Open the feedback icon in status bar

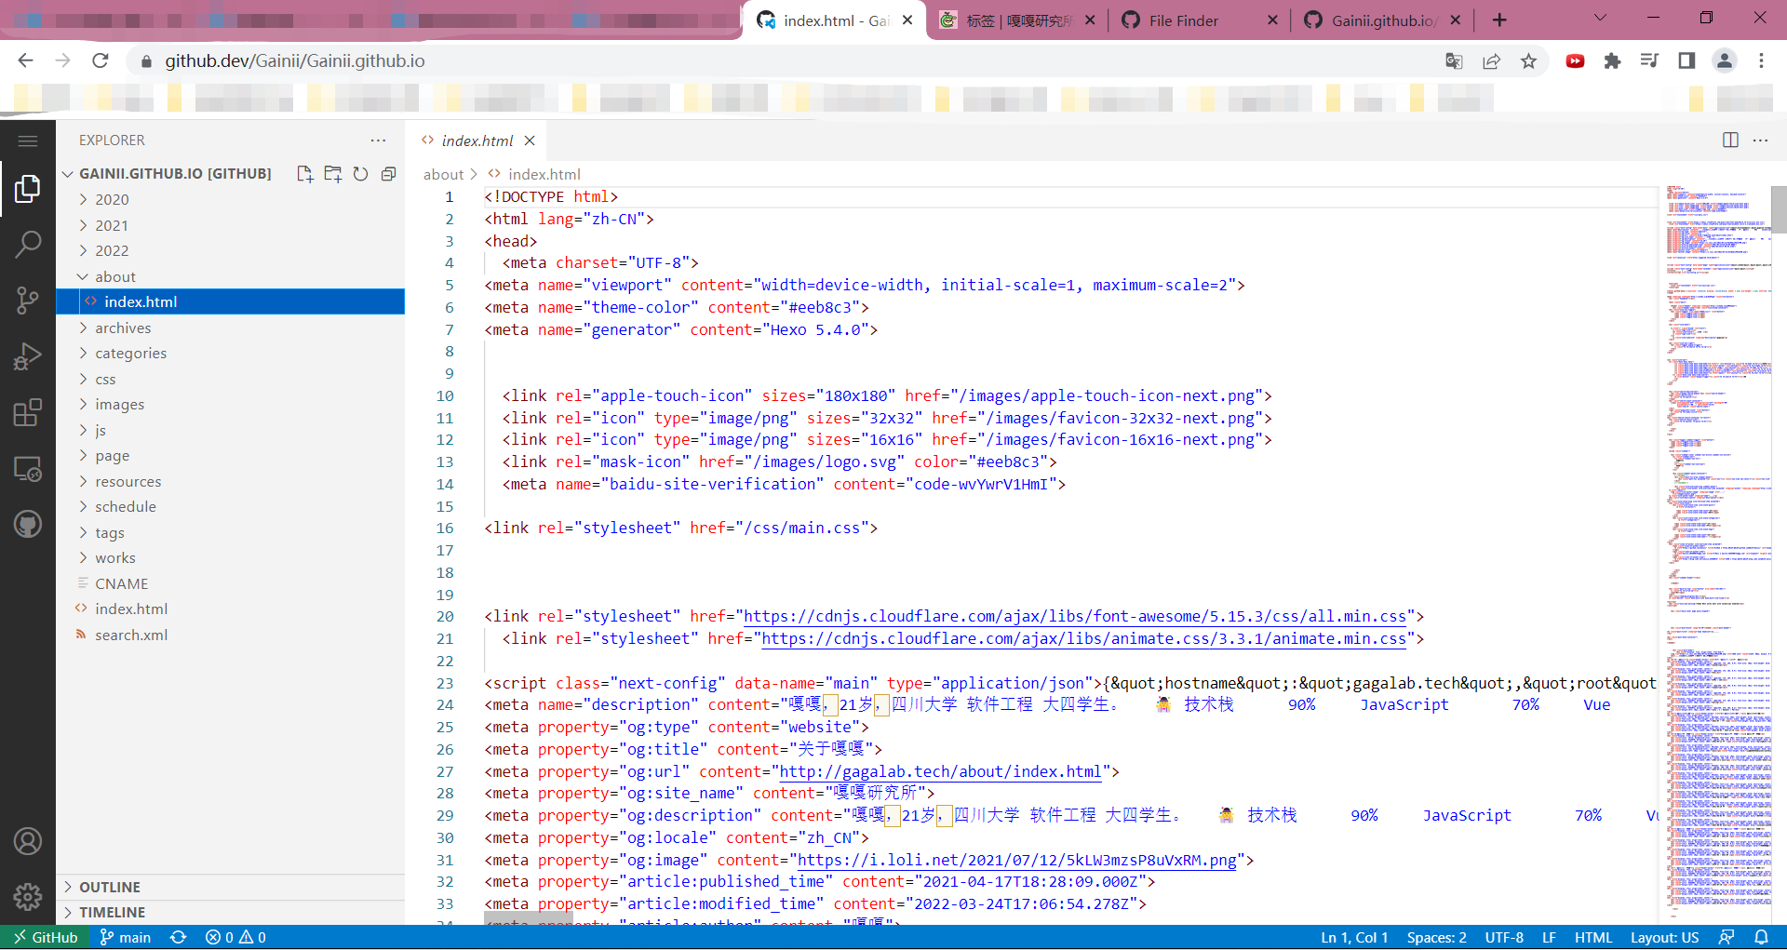pos(1727,937)
